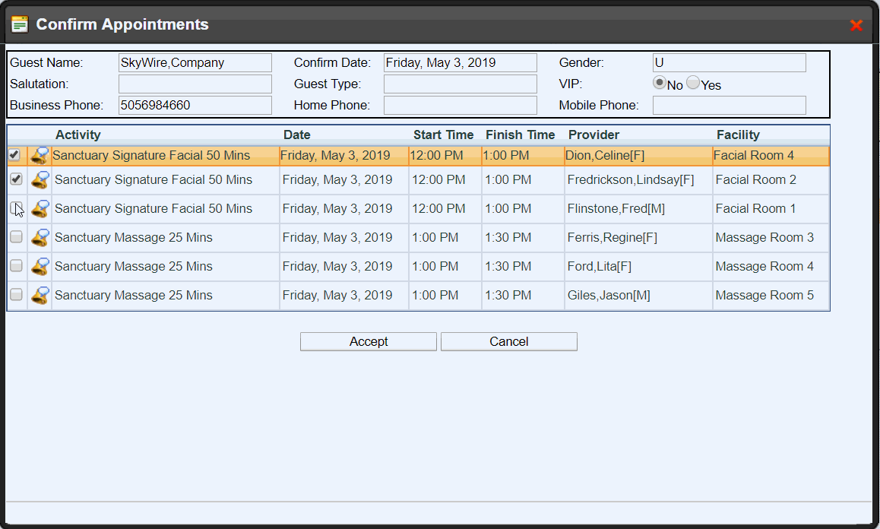Click bell icon in Fredrickson,Lindsay appointment row
The height and width of the screenshot is (529, 880).
tap(40, 180)
